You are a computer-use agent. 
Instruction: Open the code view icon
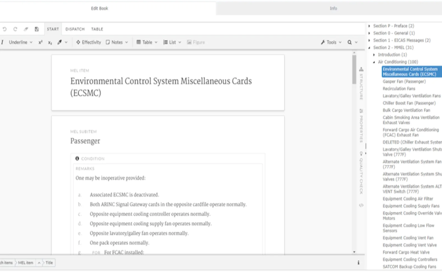[361, 205]
